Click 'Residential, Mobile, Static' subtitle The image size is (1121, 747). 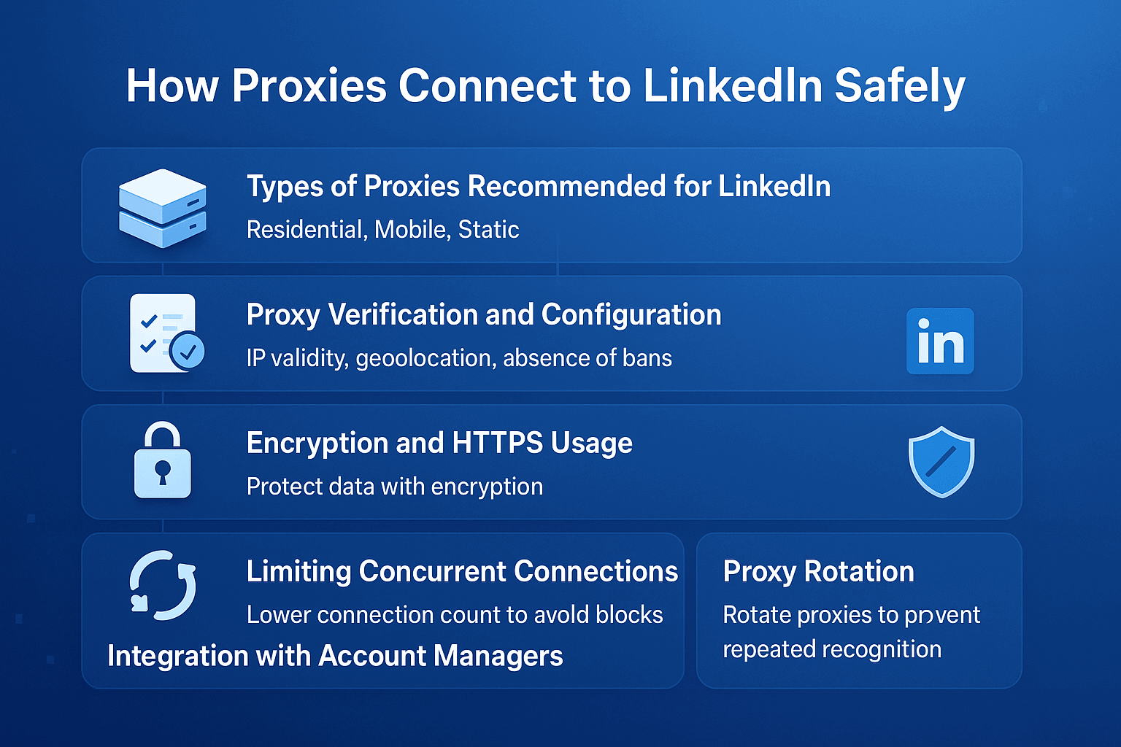(382, 230)
